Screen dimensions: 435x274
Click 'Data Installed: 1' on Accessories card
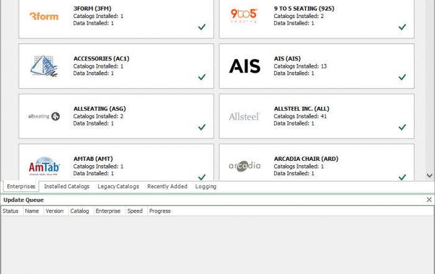[x=93, y=73]
